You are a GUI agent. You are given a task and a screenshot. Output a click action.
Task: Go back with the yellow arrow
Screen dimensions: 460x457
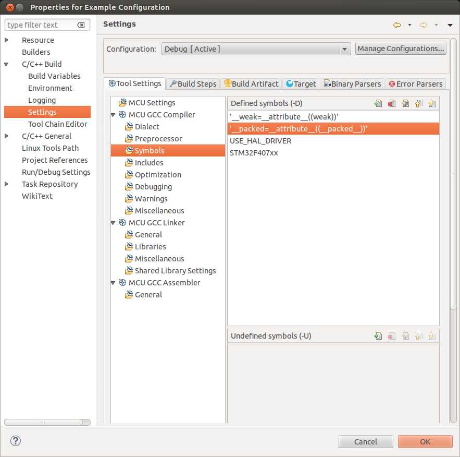point(397,25)
